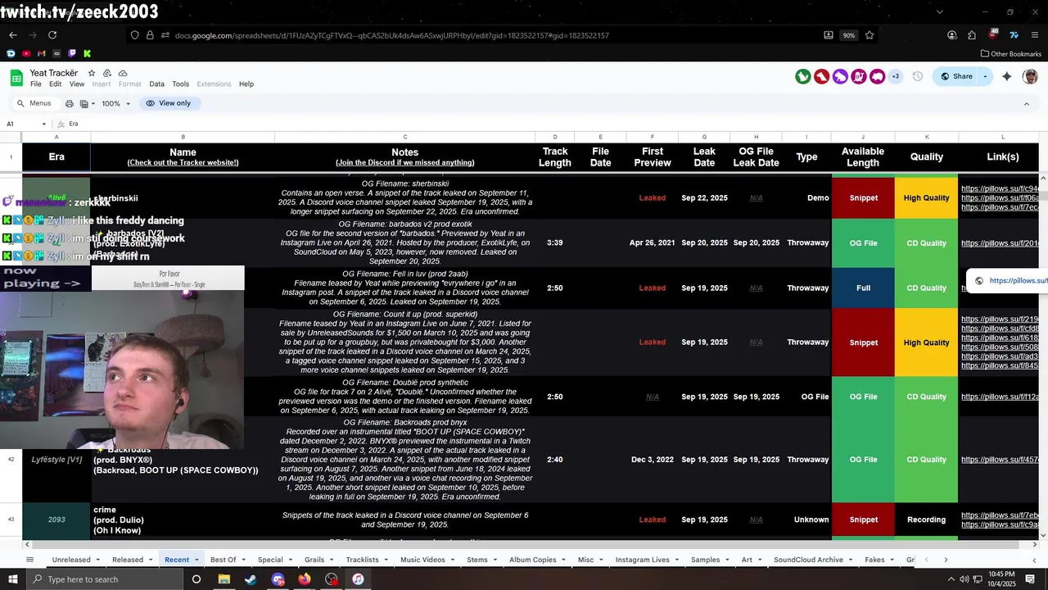Click the browser back arrow
Viewport: 1048px width, 590px height.
coord(13,35)
